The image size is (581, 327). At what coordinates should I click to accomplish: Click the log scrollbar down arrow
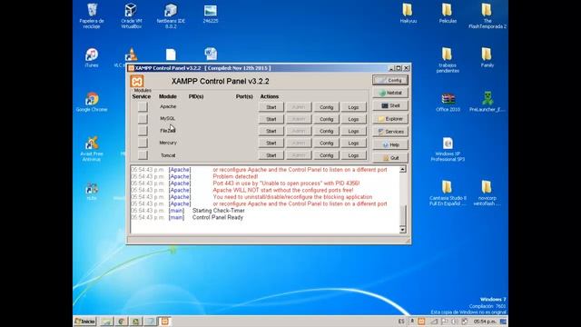click(x=402, y=230)
